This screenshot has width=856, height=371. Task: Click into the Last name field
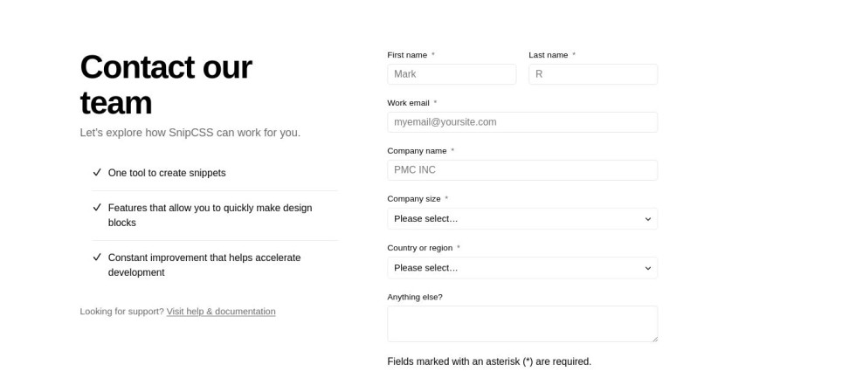(x=592, y=74)
